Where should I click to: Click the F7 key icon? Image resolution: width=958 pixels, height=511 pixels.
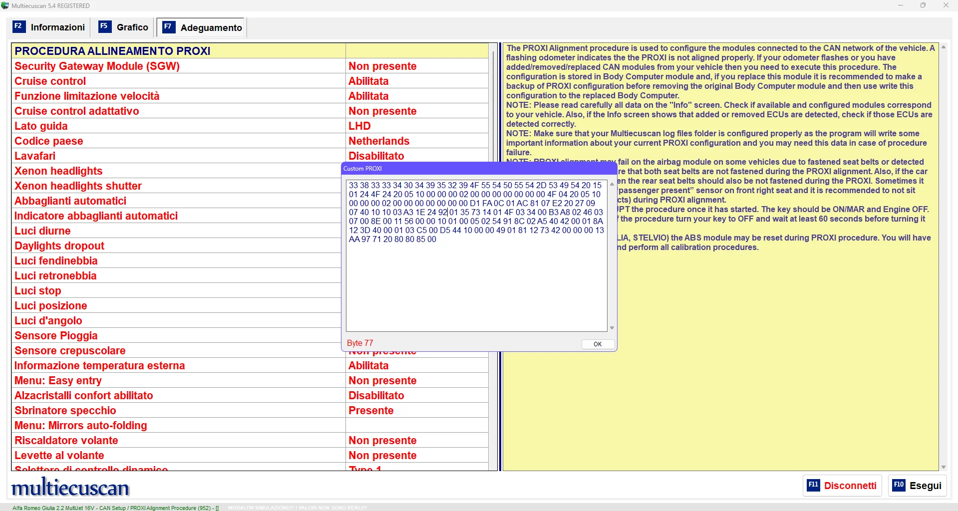(x=169, y=27)
